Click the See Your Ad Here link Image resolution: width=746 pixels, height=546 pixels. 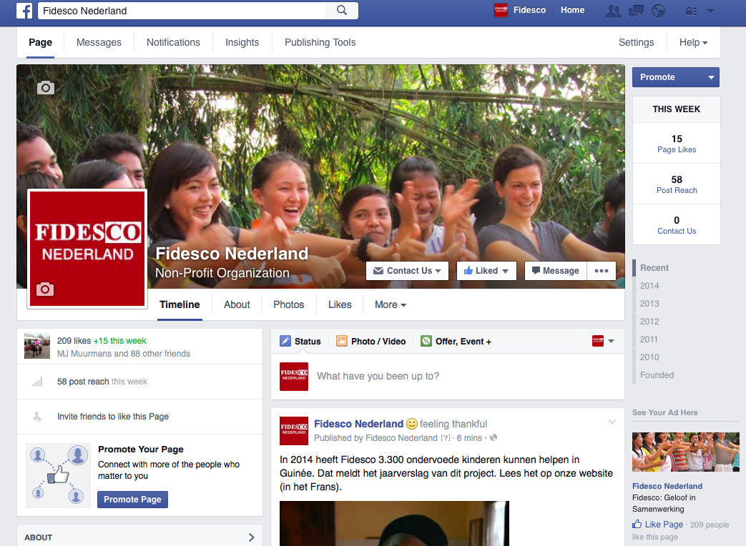pyautogui.click(x=664, y=412)
